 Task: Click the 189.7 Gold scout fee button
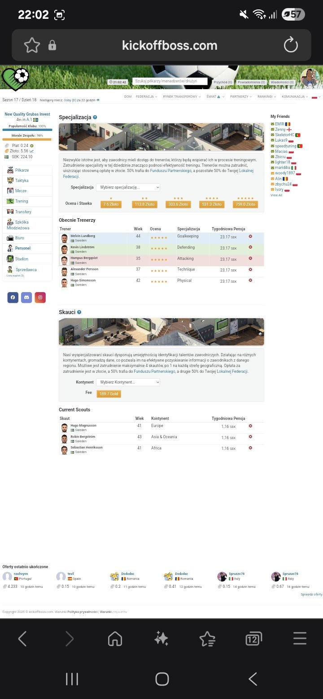tap(109, 394)
